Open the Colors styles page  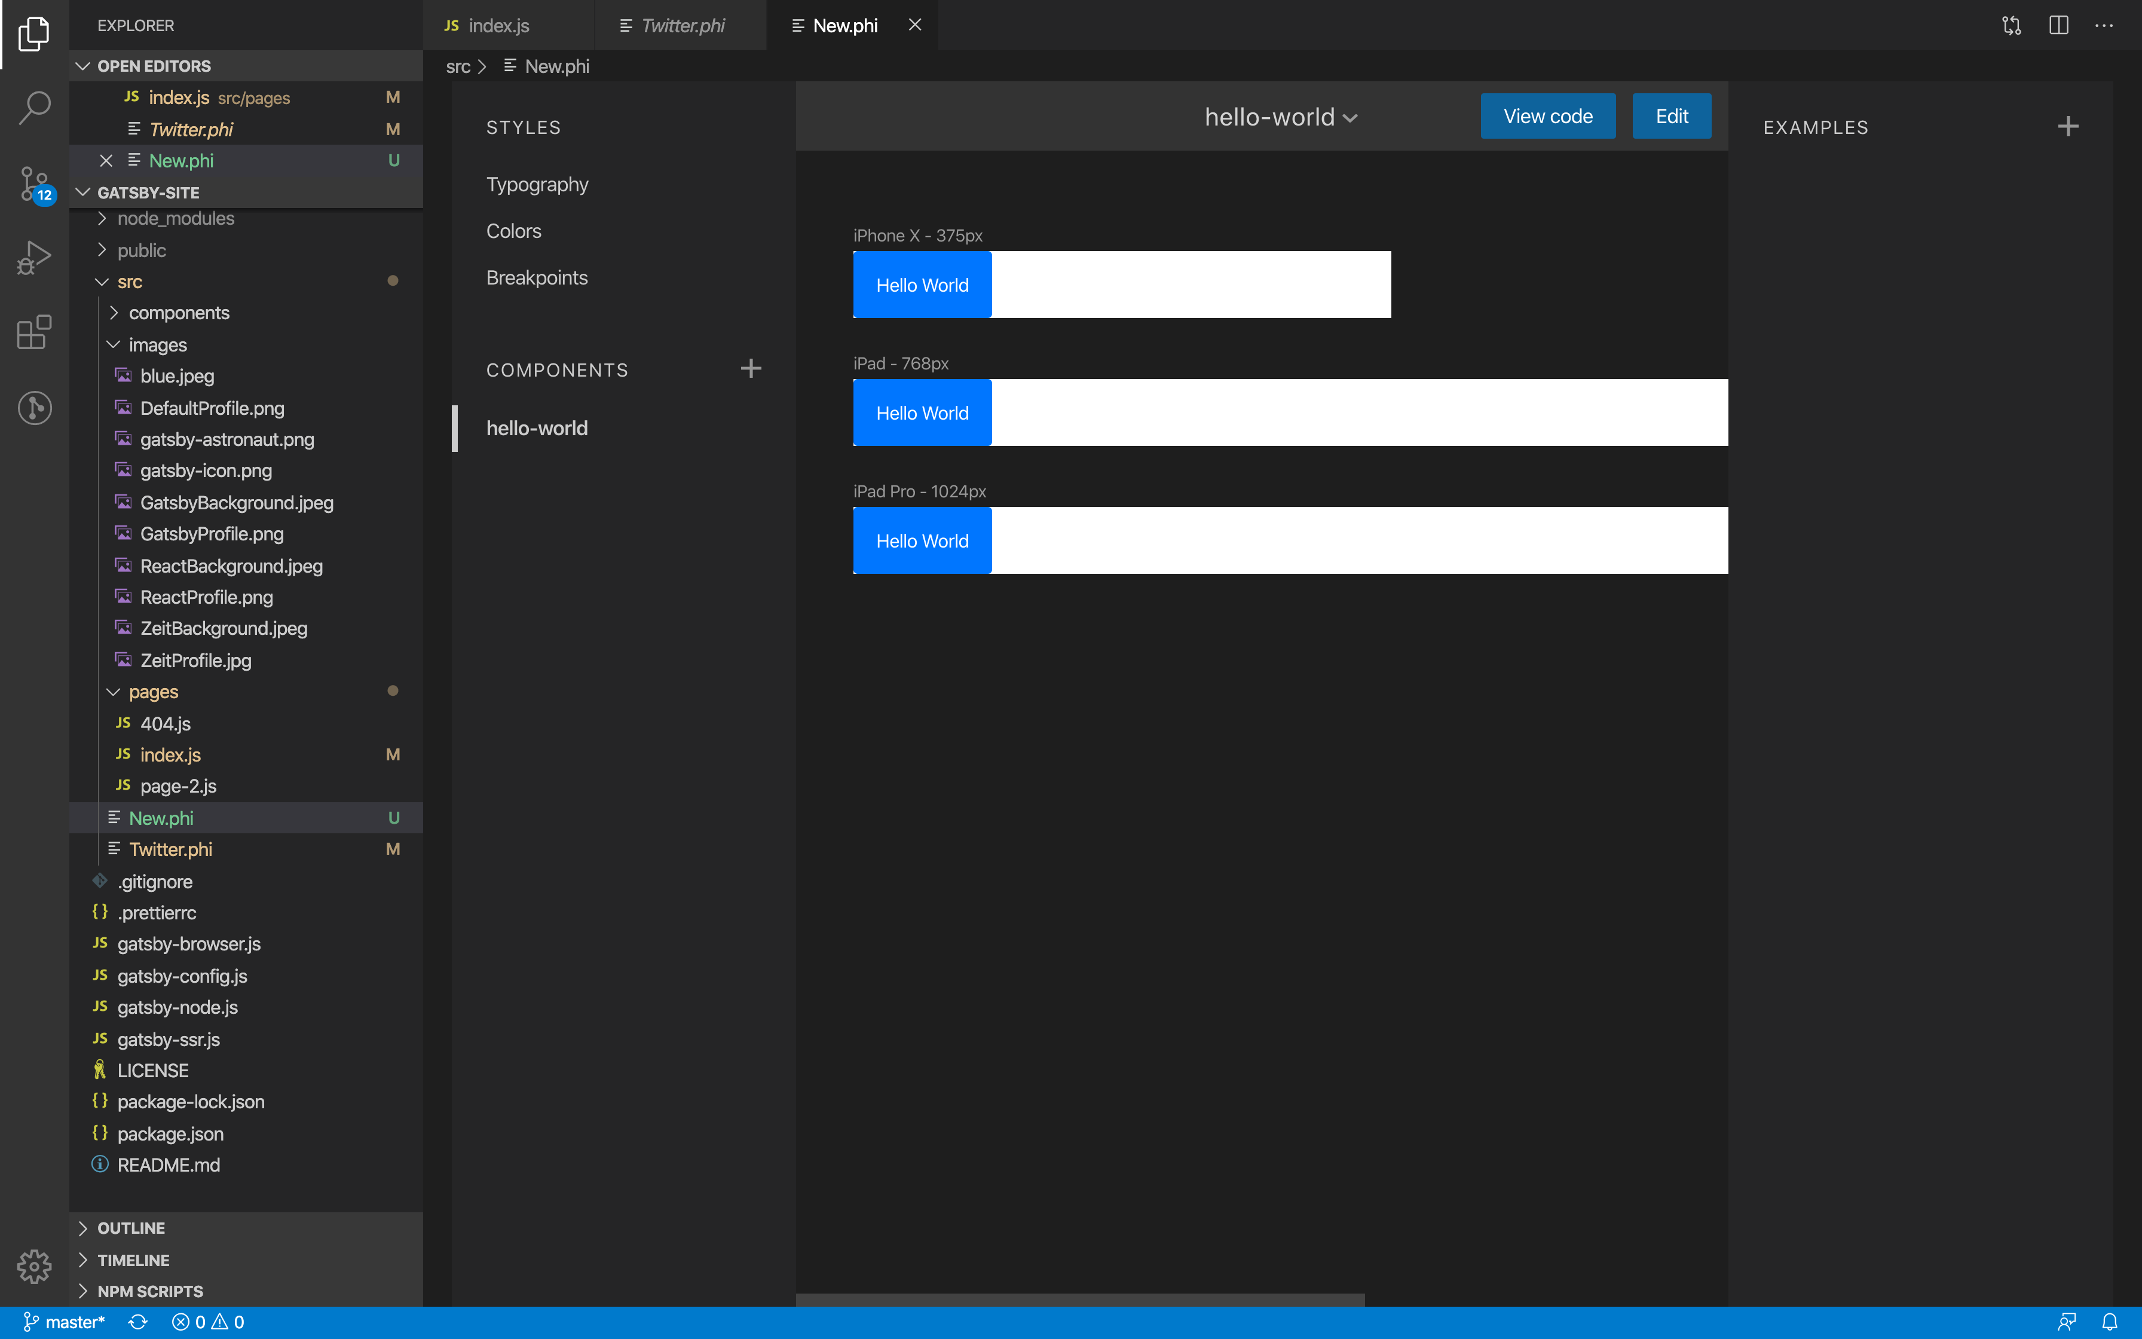point(513,231)
